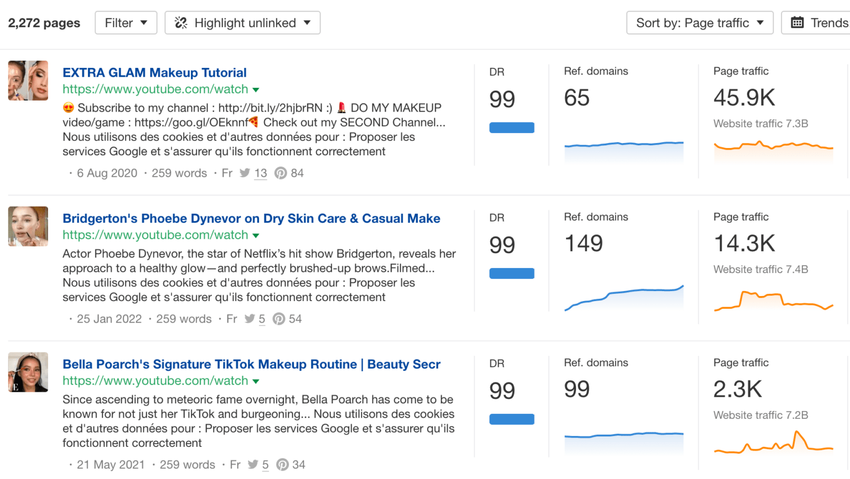This screenshot has height=479, width=850.
Task: Open the EXTRA GLAM Makeup Tutorial link
Action: coord(154,72)
